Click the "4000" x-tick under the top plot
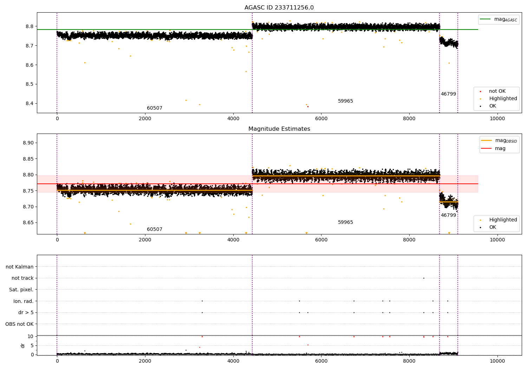The width and height of the screenshot is (527, 369). pos(233,119)
